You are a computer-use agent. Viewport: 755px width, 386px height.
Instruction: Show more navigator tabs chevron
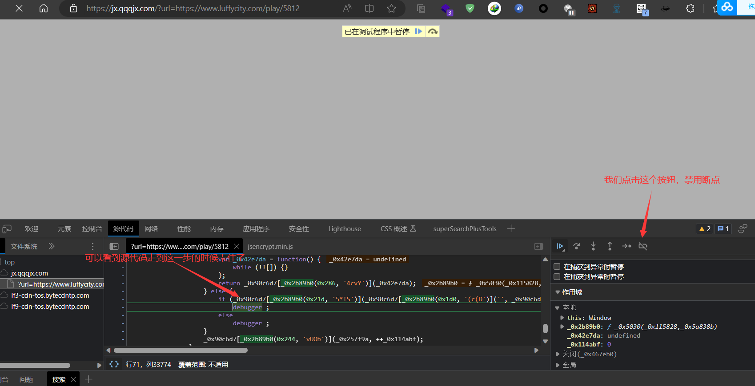pyautogui.click(x=52, y=246)
